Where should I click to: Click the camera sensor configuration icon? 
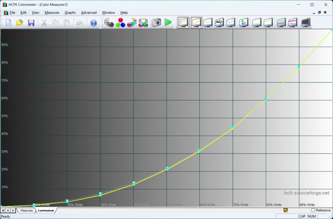156,23
